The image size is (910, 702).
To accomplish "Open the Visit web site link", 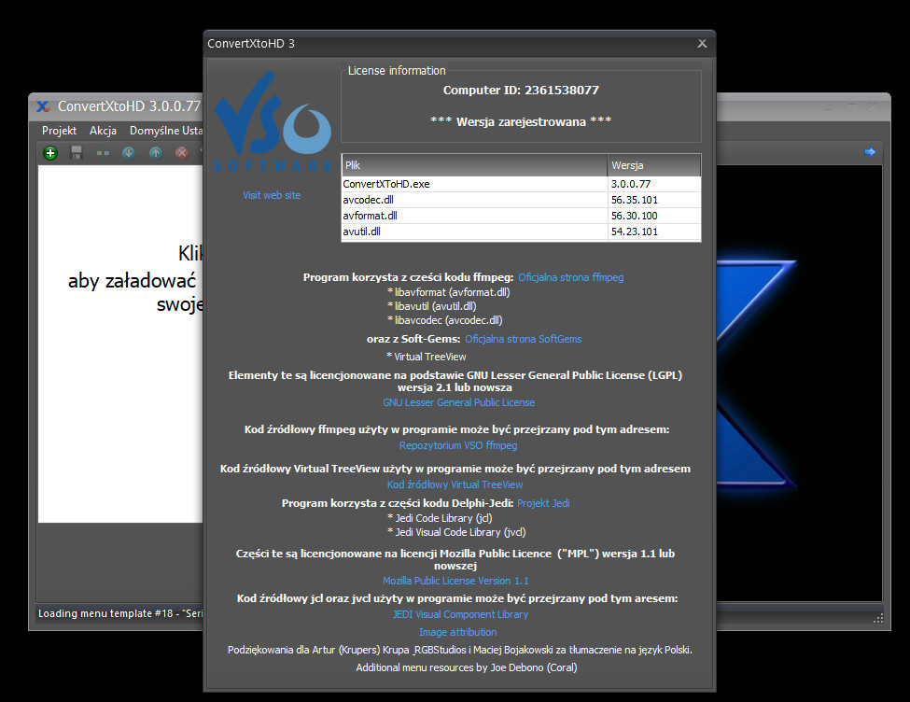I will coord(272,195).
